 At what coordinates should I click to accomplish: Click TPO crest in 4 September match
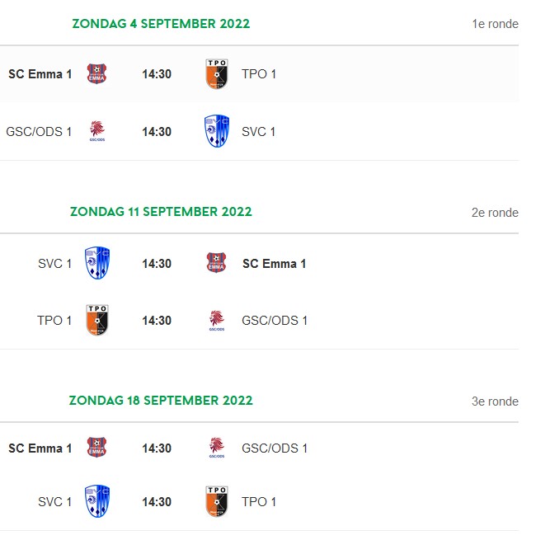pos(217,74)
